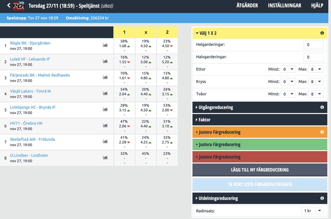The width and height of the screenshot is (331, 219).
Task: Click LÄGG TILL NY FÄRGREDUCERING button
Action: [260, 170]
